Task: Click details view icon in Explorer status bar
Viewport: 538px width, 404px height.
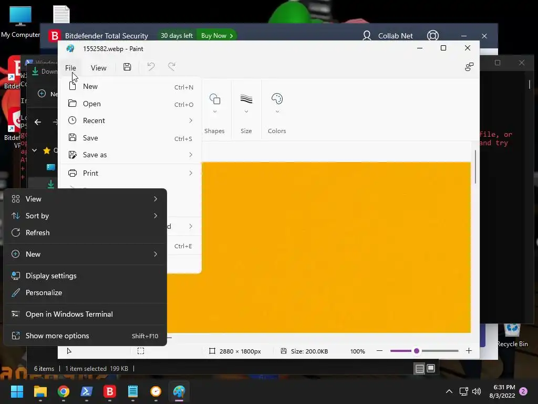Action: pos(420,369)
